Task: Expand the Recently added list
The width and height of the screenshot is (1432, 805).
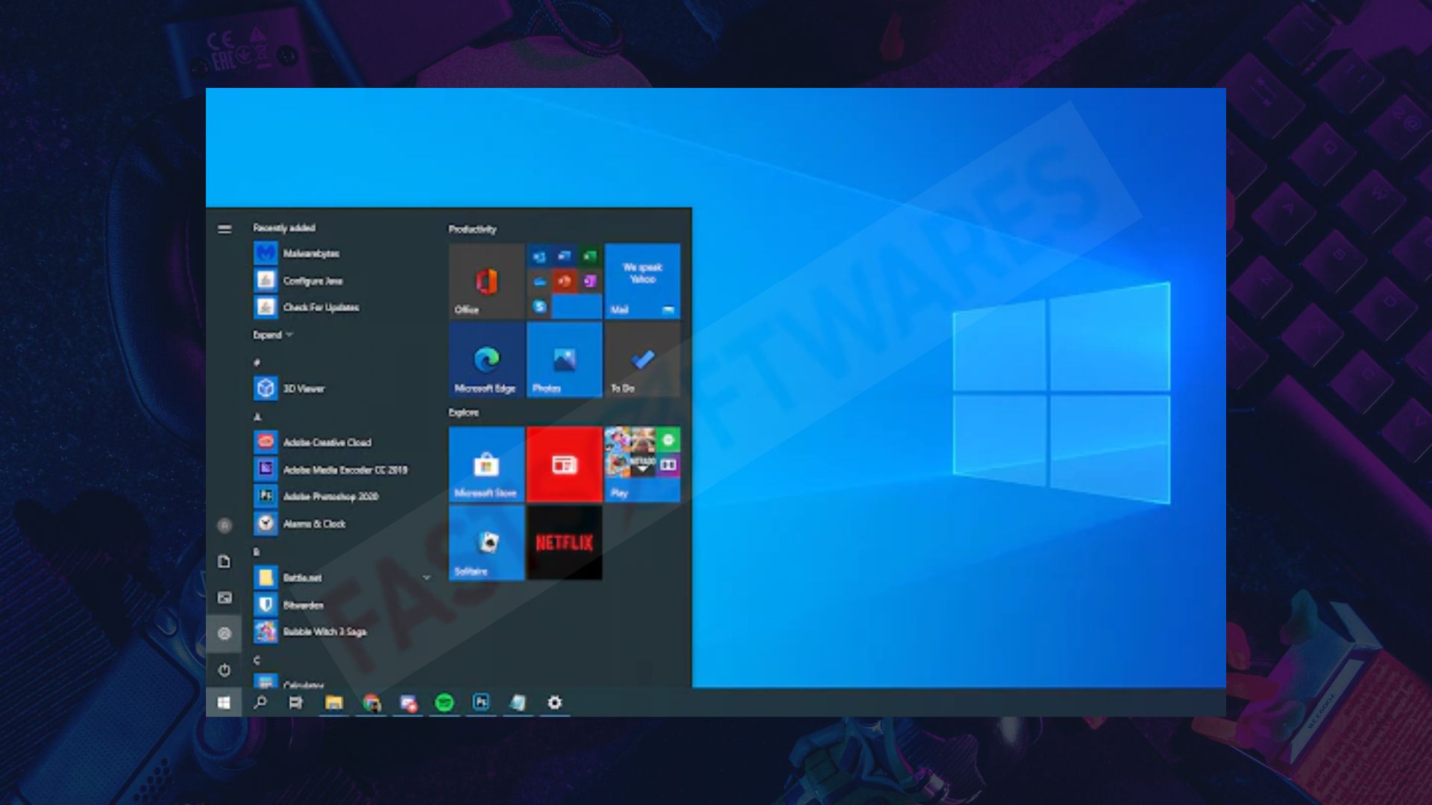Action: click(x=273, y=335)
